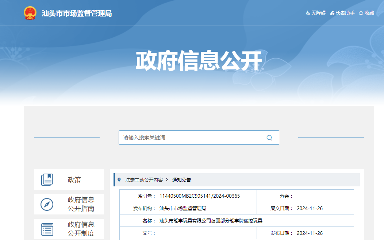This screenshot has height=240, width=384.
Task: Select 政府信息公开制度 sidebar entry
Action: coord(81,229)
